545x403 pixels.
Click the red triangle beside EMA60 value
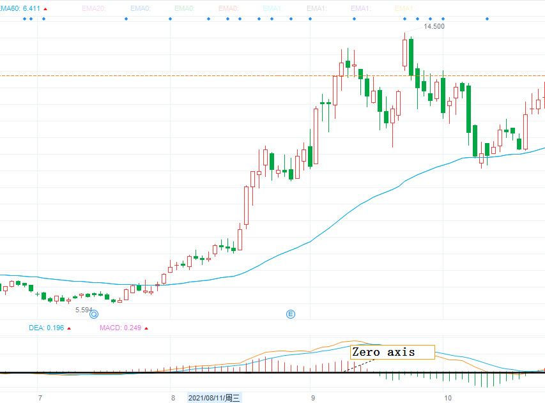(x=45, y=9)
